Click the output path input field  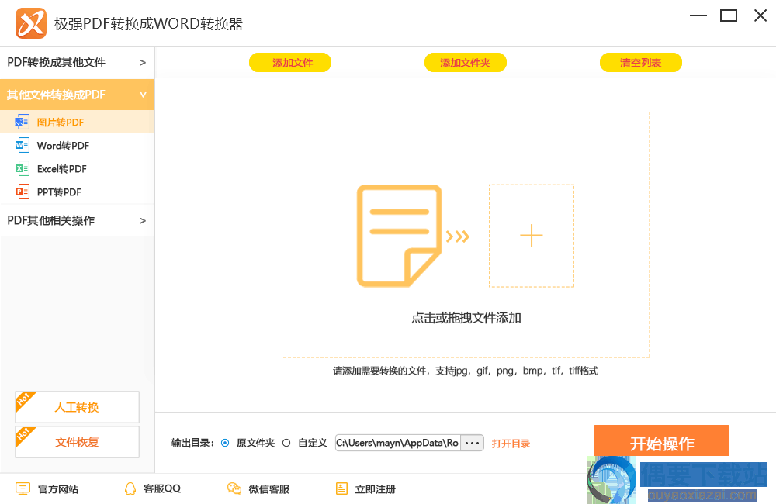398,443
